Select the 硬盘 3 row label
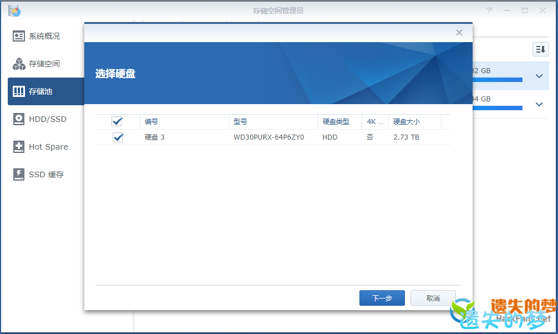The width and height of the screenshot is (558, 334). tap(154, 137)
